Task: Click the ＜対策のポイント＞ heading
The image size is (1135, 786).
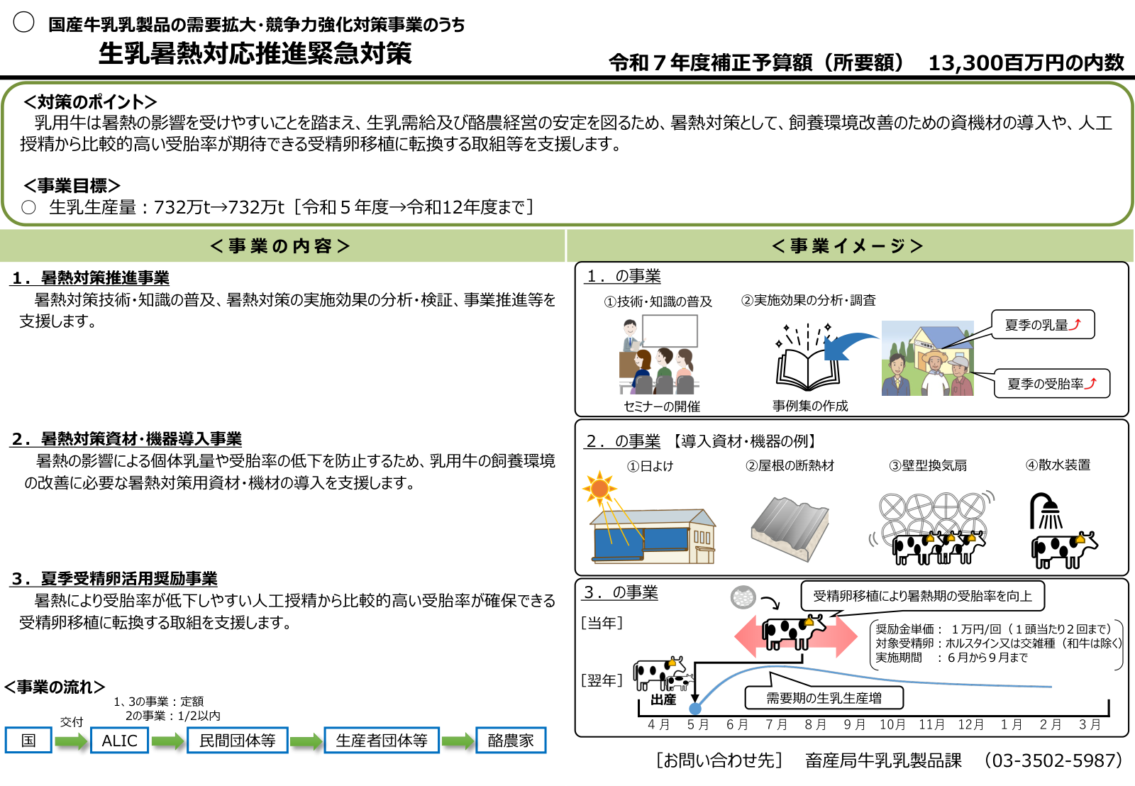Action: coord(90,102)
